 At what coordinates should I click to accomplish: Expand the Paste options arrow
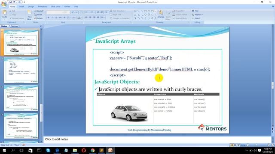[x=5, y=19]
